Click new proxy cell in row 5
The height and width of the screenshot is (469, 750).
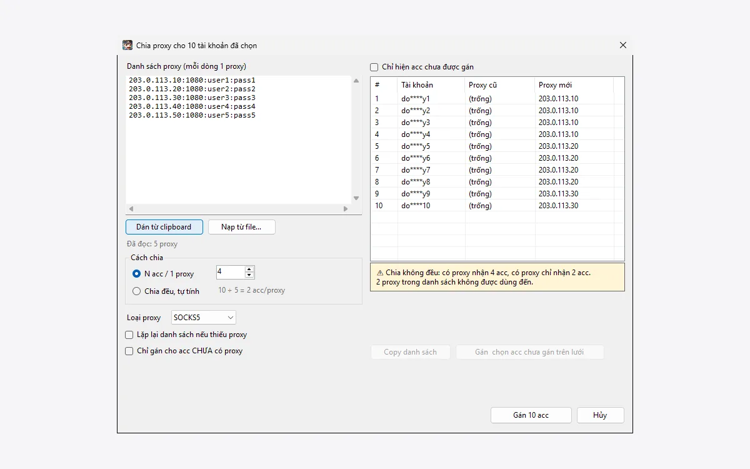[x=574, y=146]
